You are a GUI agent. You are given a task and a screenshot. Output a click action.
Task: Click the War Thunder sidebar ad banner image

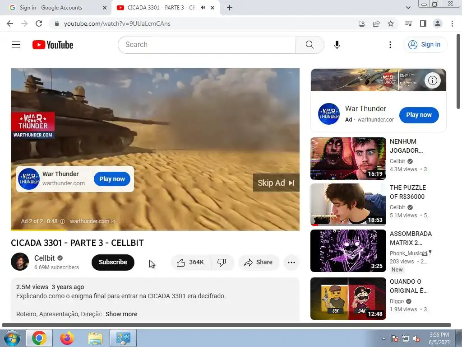click(379, 80)
